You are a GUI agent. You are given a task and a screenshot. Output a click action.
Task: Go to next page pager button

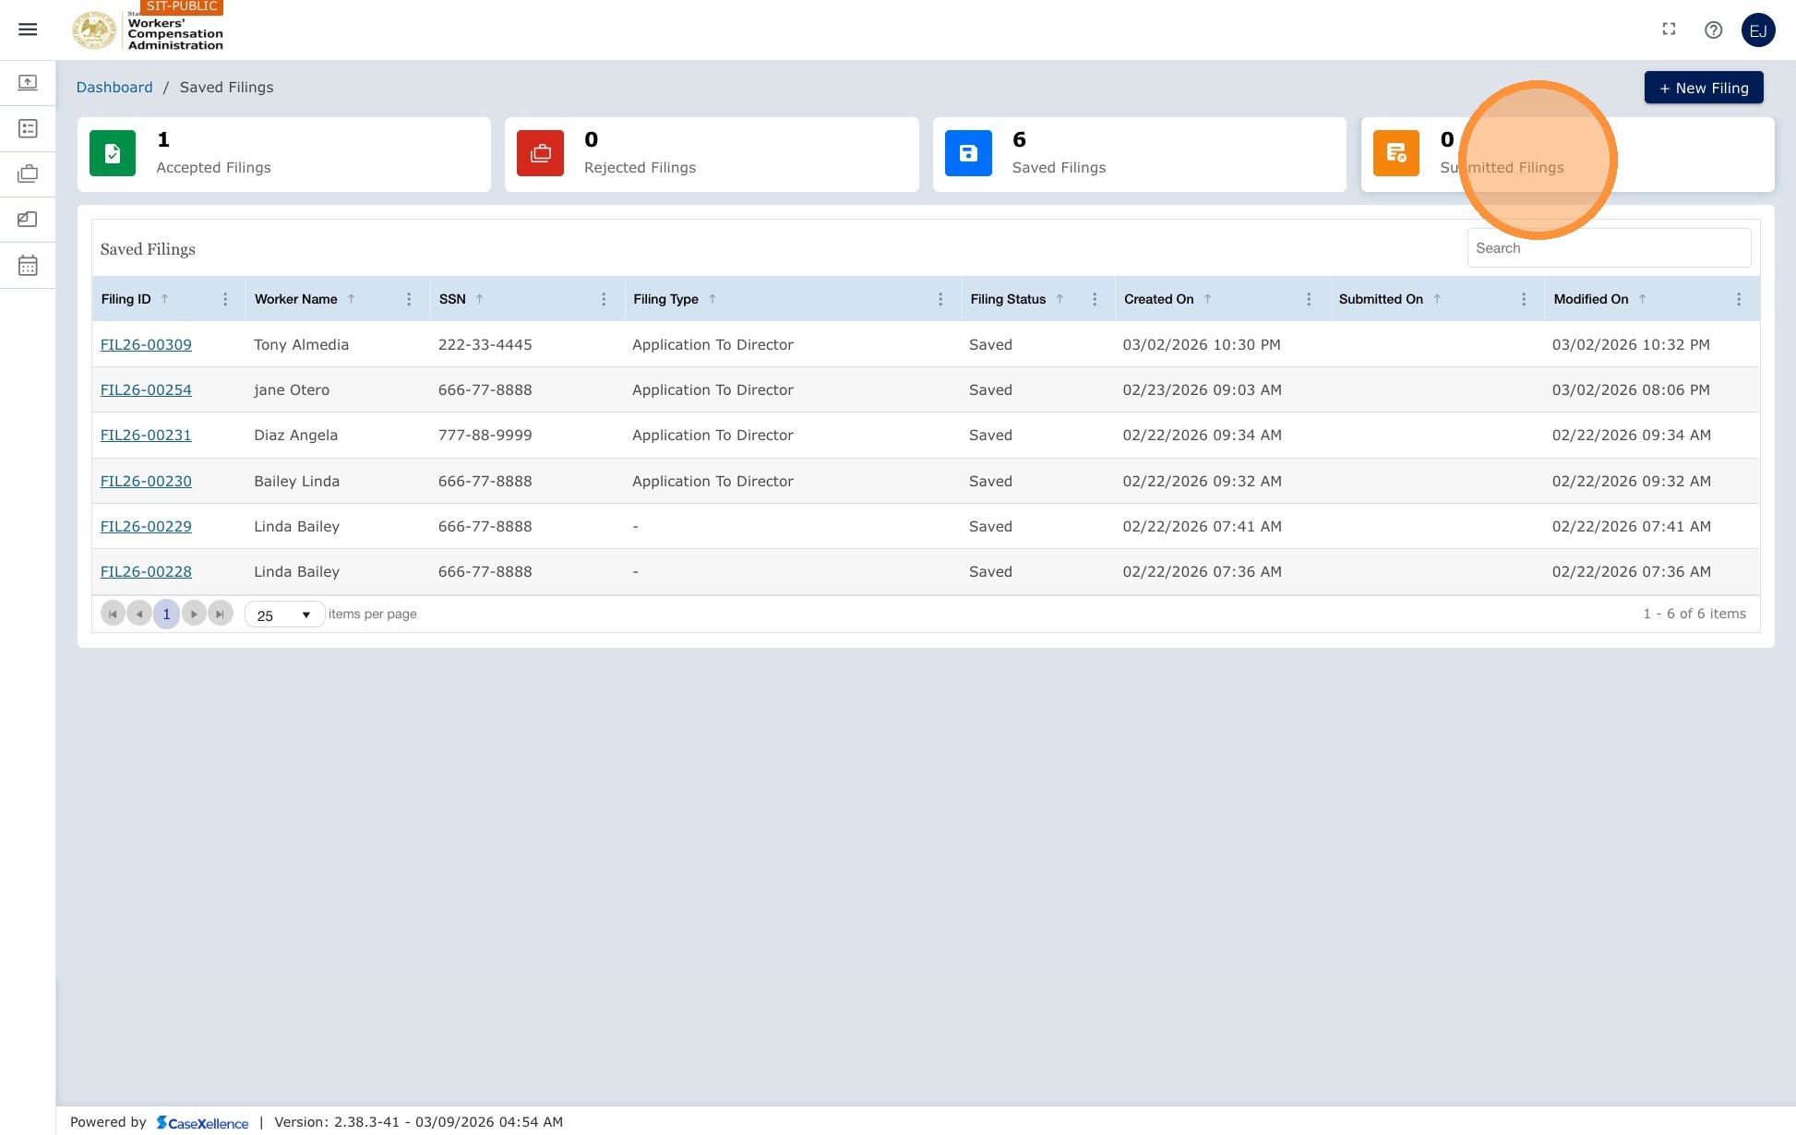click(194, 614)
